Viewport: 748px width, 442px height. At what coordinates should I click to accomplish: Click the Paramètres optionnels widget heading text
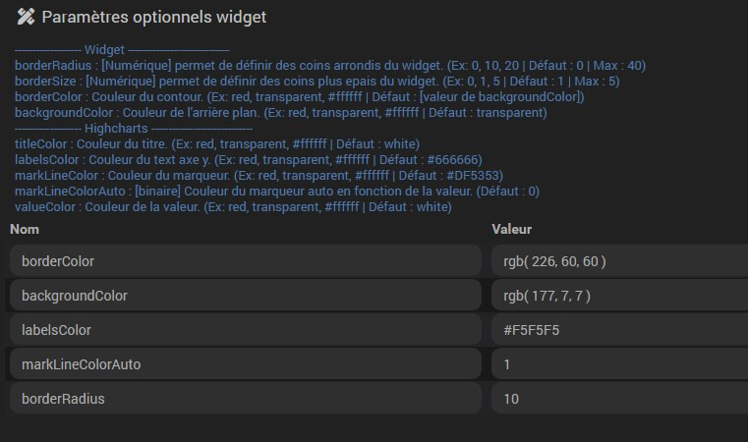[x=153, y=17]
